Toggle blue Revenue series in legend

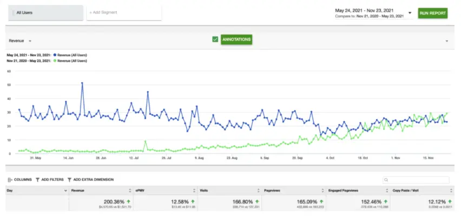click(55, 55)
